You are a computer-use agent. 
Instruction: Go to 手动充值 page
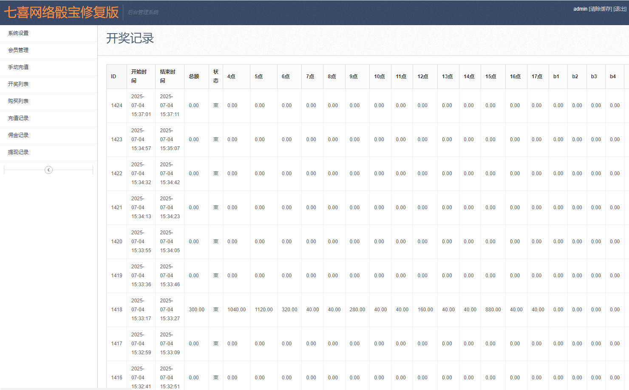pyautogui.click(x=18, y=67)
